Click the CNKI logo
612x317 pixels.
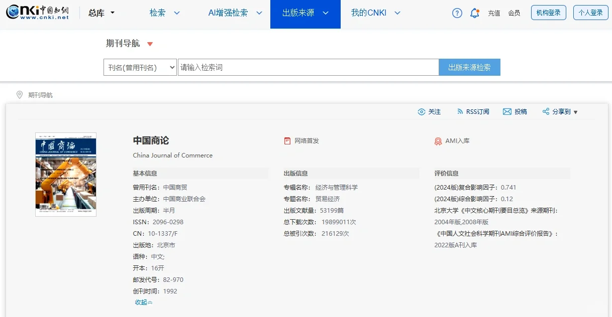pos(38,13)
